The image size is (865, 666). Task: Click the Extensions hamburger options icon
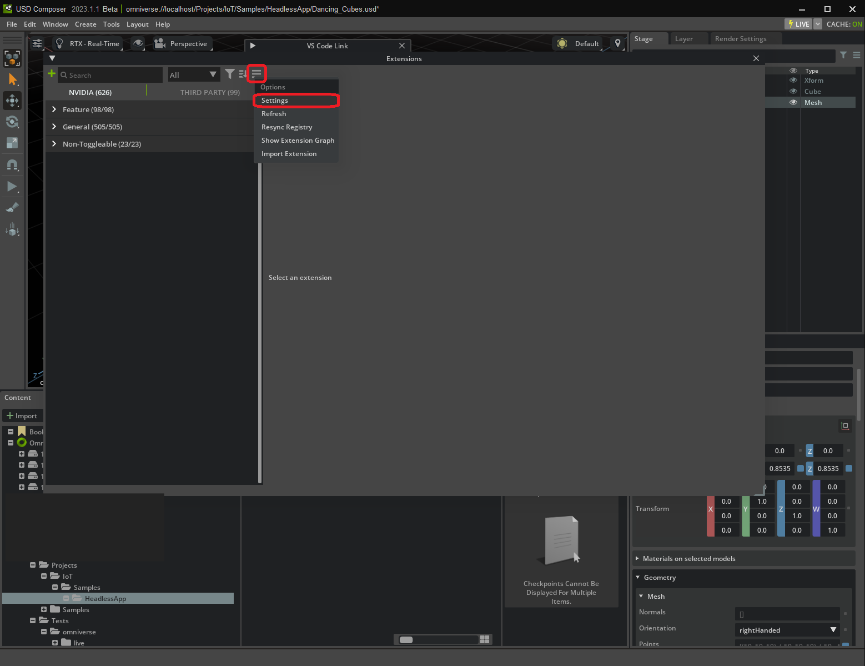click(257, 73)
